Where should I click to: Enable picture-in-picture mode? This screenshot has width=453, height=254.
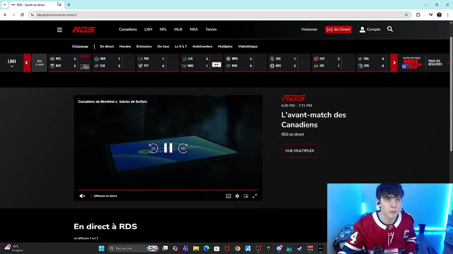pos(246,196)
